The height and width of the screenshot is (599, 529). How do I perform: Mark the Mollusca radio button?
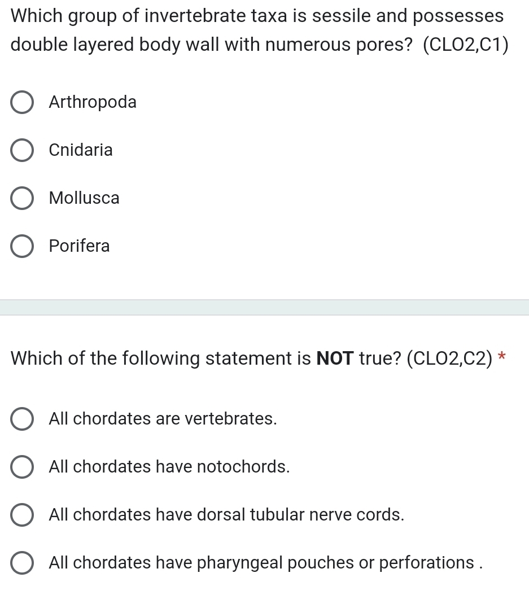(x=22, y=198)
